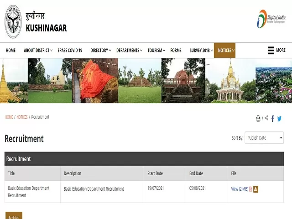
Task: Click the View (2 MB) file link
Action: (x=240, y=189)
